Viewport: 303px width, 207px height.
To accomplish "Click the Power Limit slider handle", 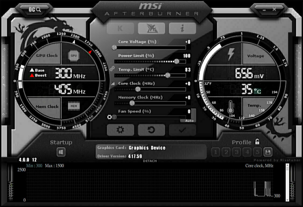I will pyautogui.click(x=177, y=61).
